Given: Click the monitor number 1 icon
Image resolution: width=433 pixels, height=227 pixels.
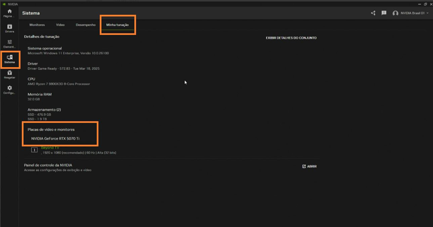Looking at the screenshot, I should [34, 150].
